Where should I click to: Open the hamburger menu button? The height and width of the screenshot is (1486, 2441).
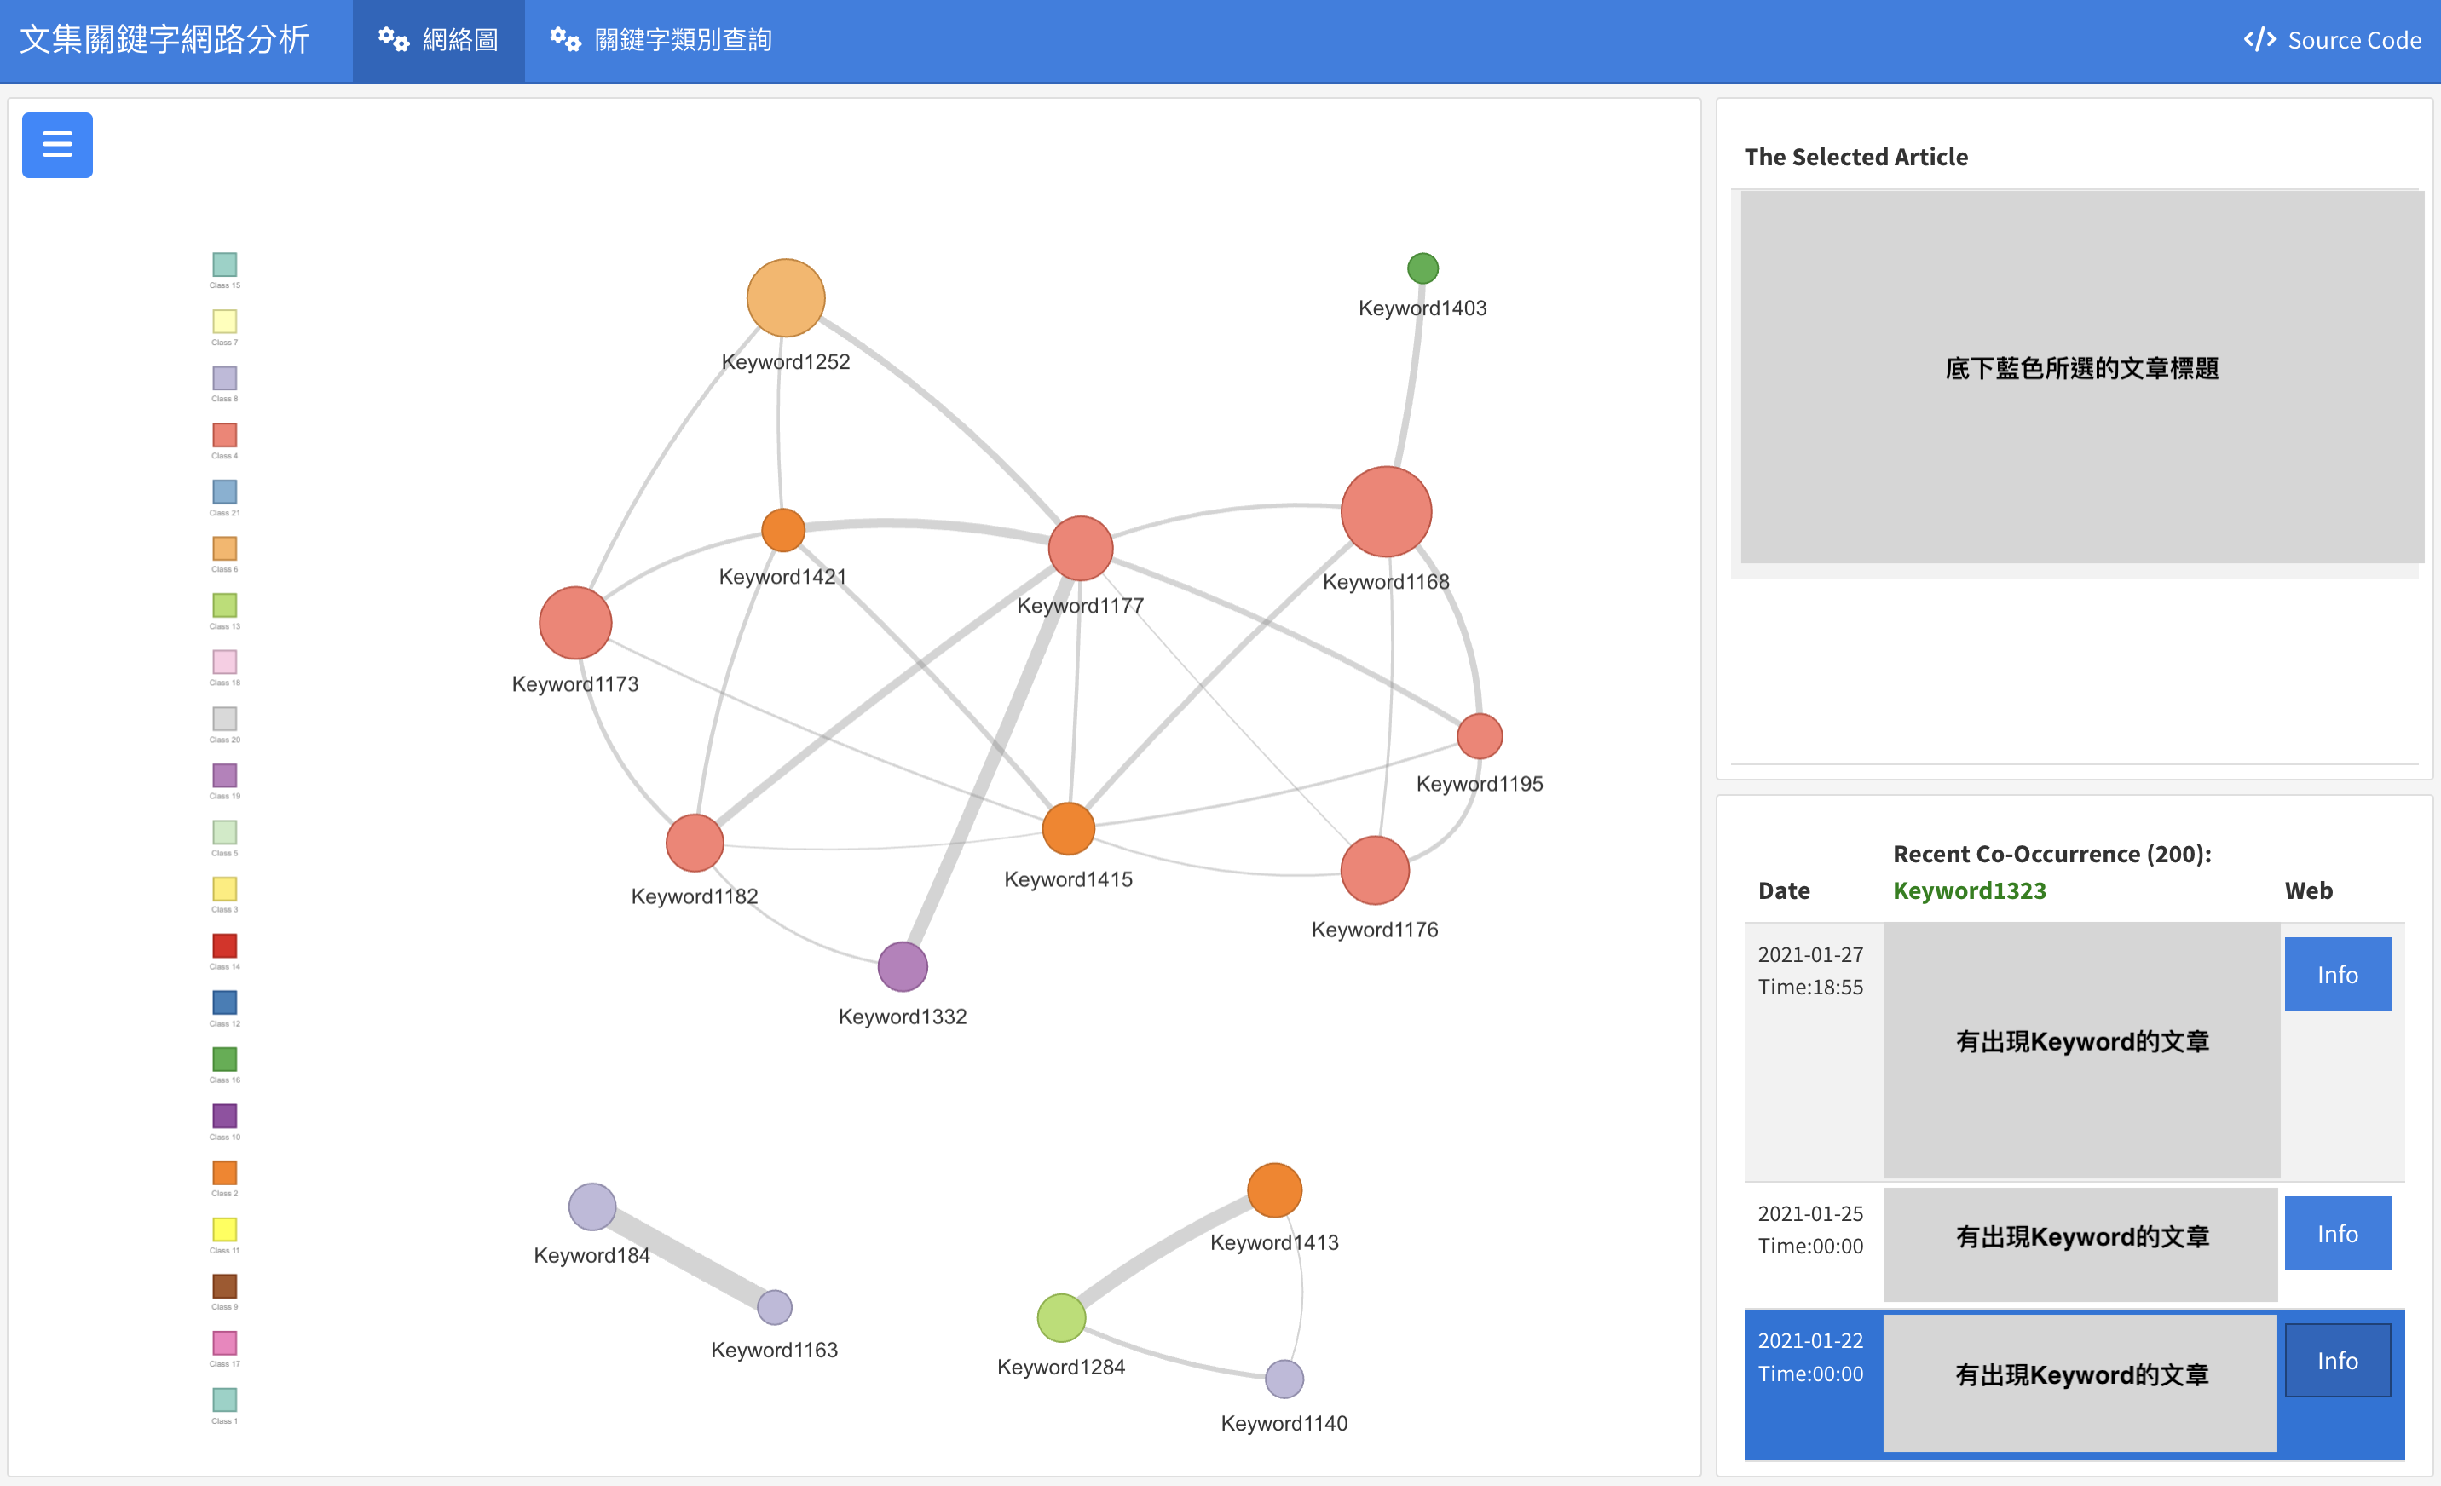(x=56, y=145)
